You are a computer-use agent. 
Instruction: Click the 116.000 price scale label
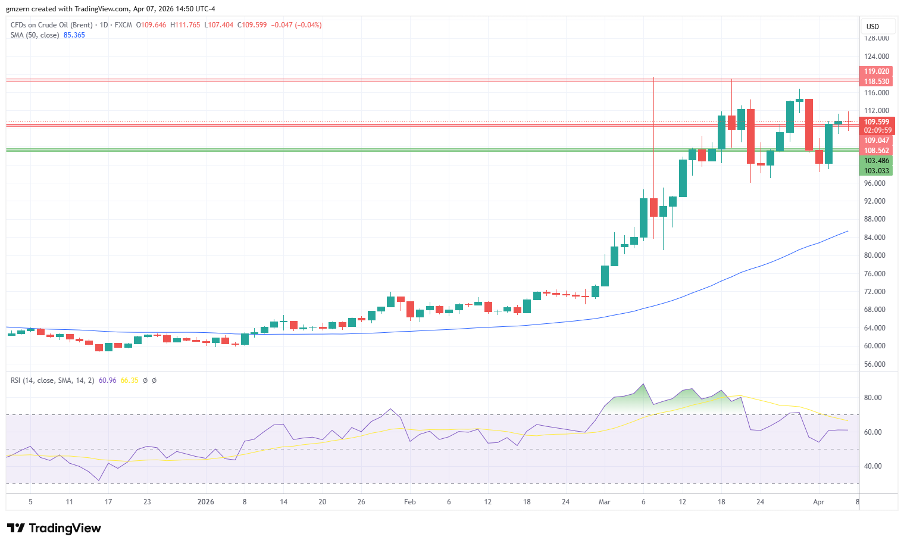[x=877, y=93]
